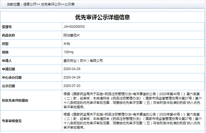Open the 优先审评公示 breadcrumb link
The image size is (206, 133).
pyautogui.click(x=51, y=4)
